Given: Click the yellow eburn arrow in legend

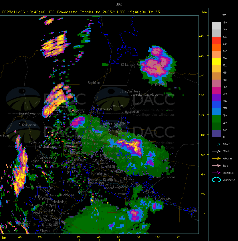Looking at the screenshot, I should 216,159.
